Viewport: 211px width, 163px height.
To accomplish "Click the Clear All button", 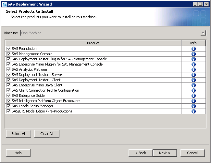I will pyautogui.click(x=47, y=134).
